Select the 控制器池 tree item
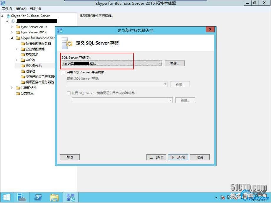The image size is (271, 203). click(32, 54)
